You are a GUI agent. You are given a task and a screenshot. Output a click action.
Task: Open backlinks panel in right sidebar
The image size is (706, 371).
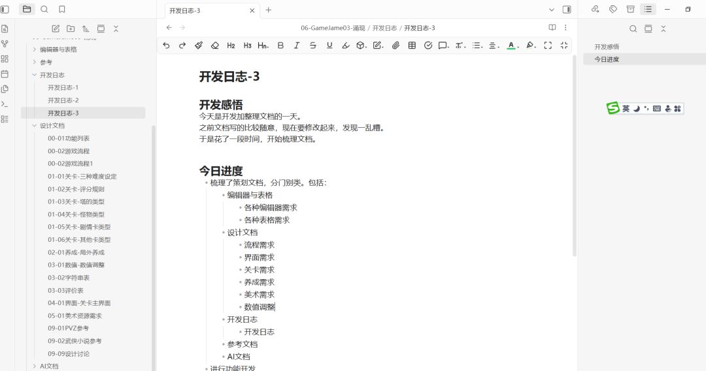(596, 9)
